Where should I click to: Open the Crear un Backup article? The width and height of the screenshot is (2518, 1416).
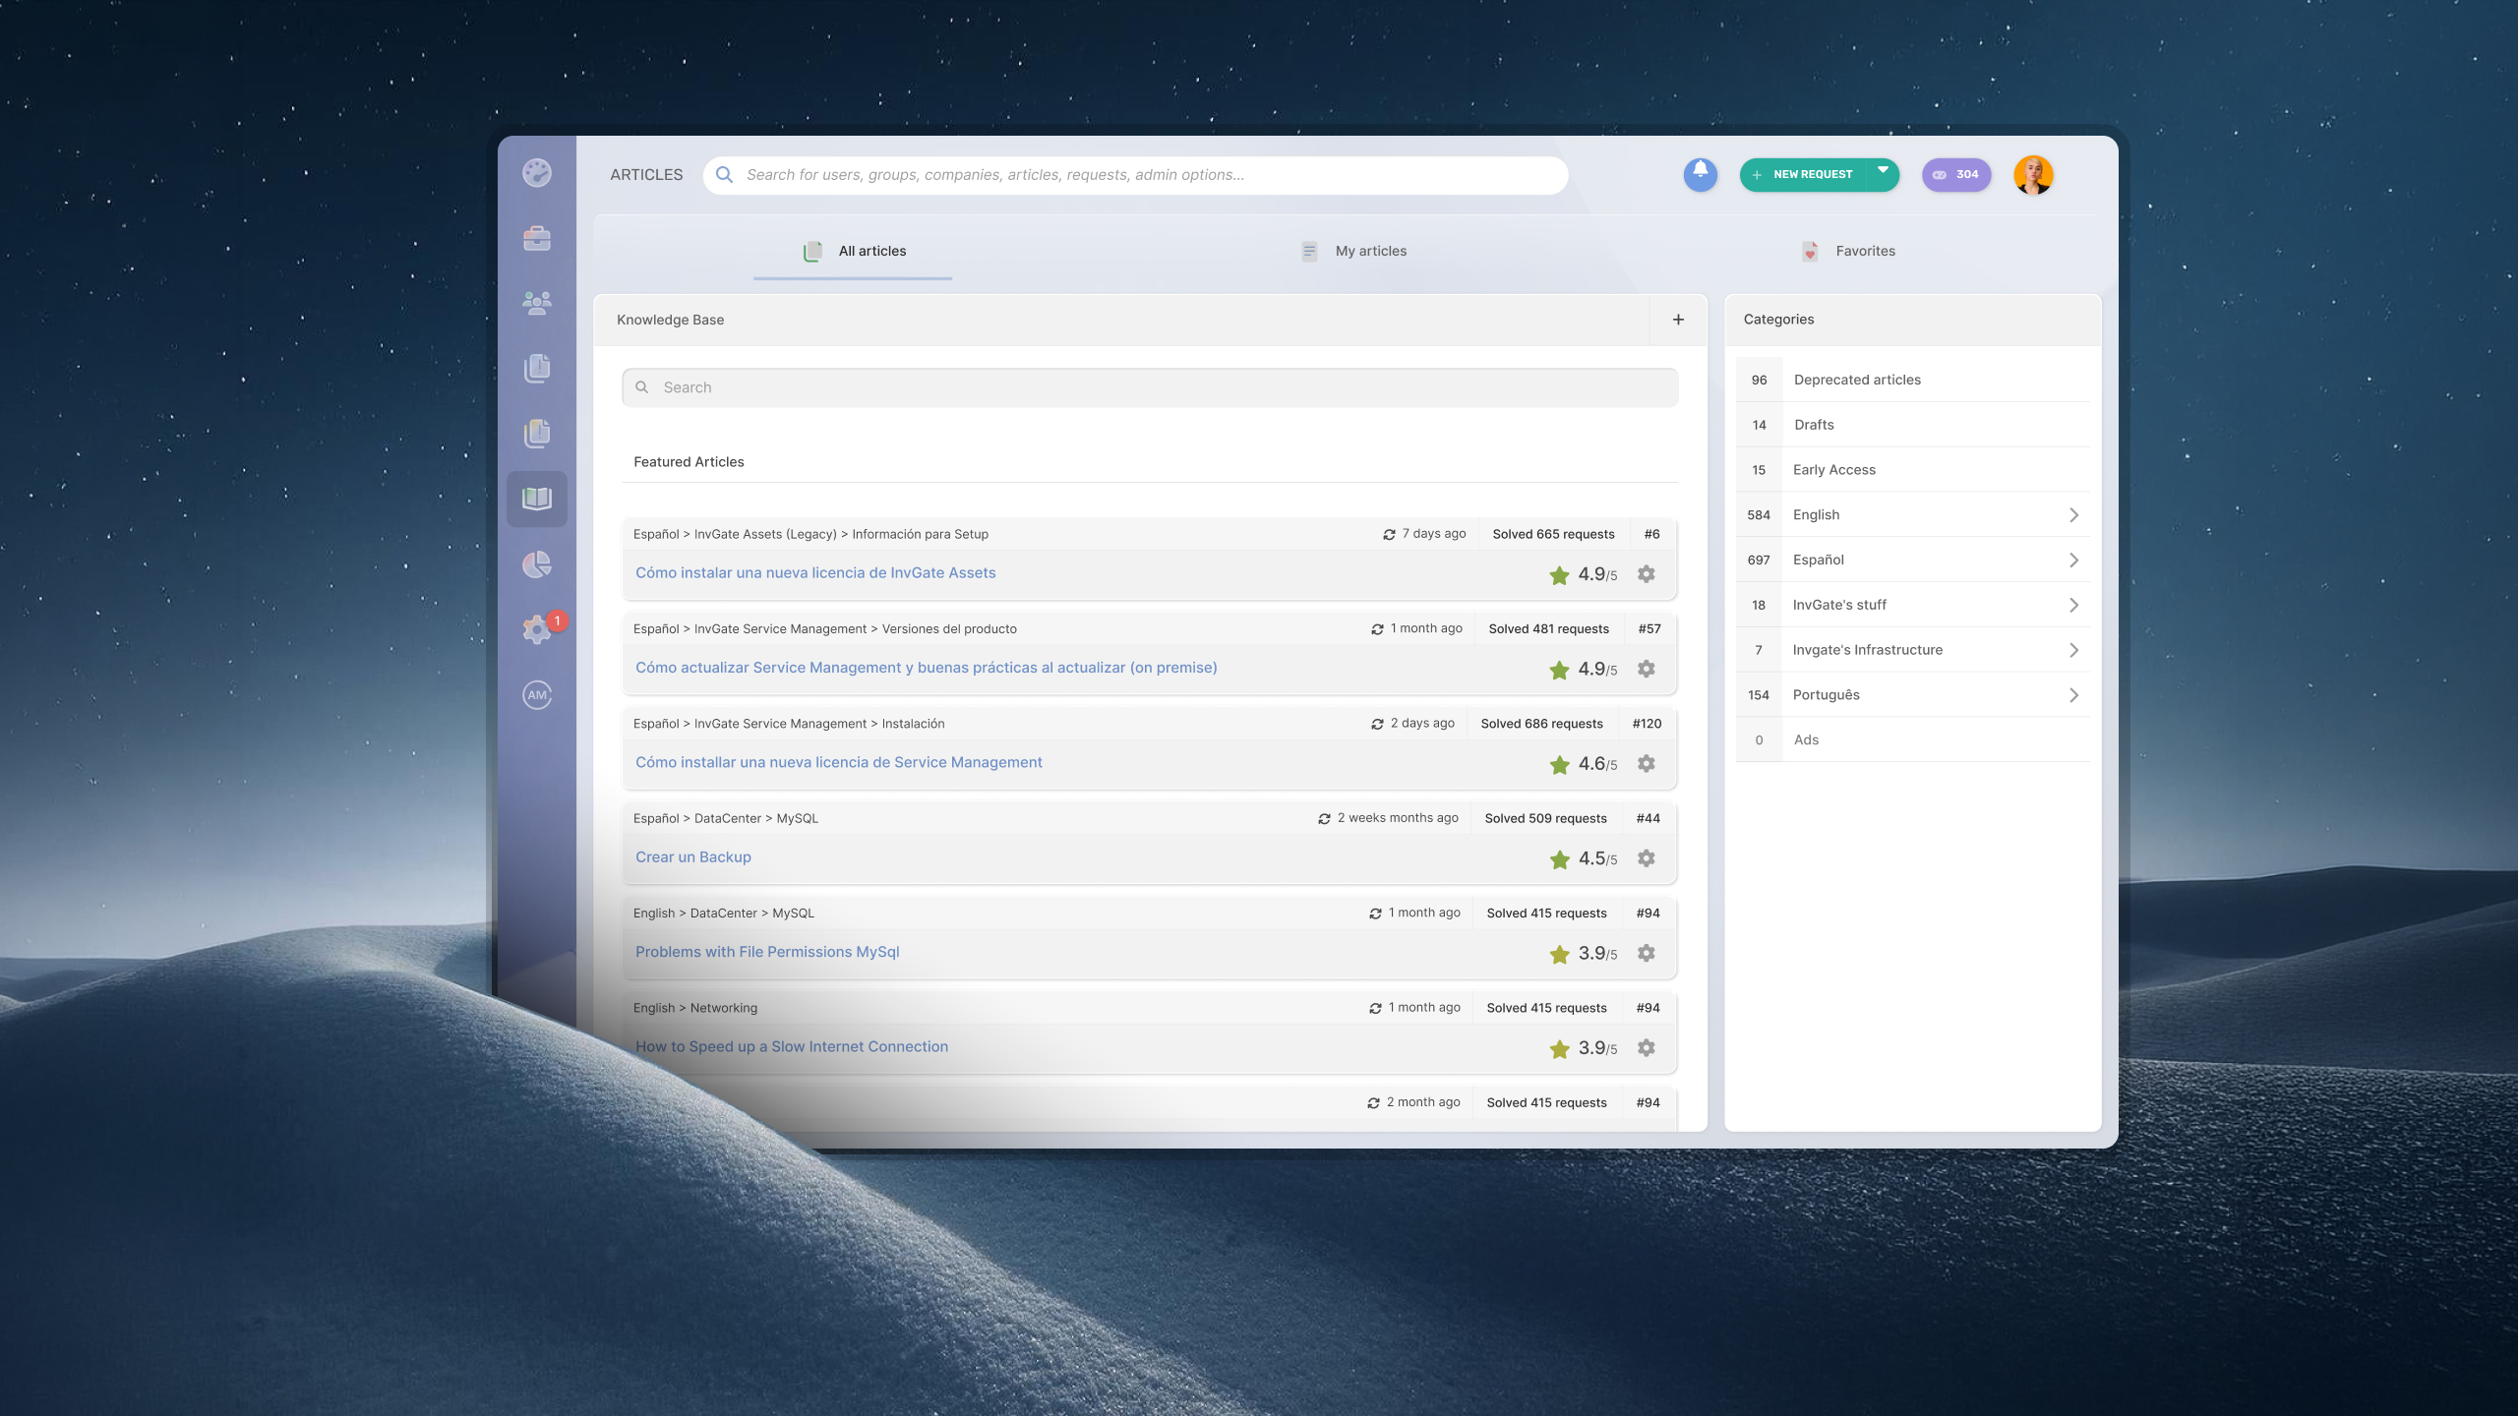tap(693, 857)
